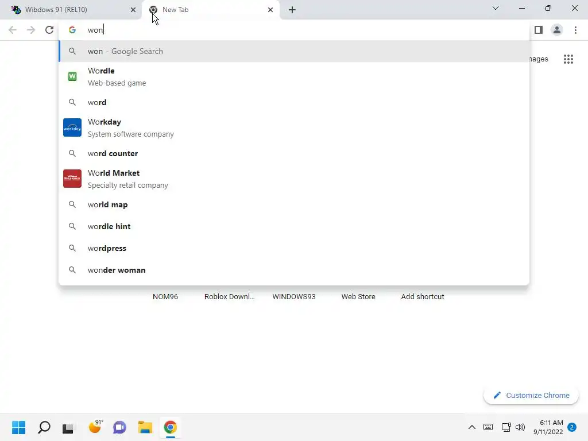588x441 pixels.
Task: Close the Wibdows 91 (REL10) tab
Action: [x=133, y=10]
